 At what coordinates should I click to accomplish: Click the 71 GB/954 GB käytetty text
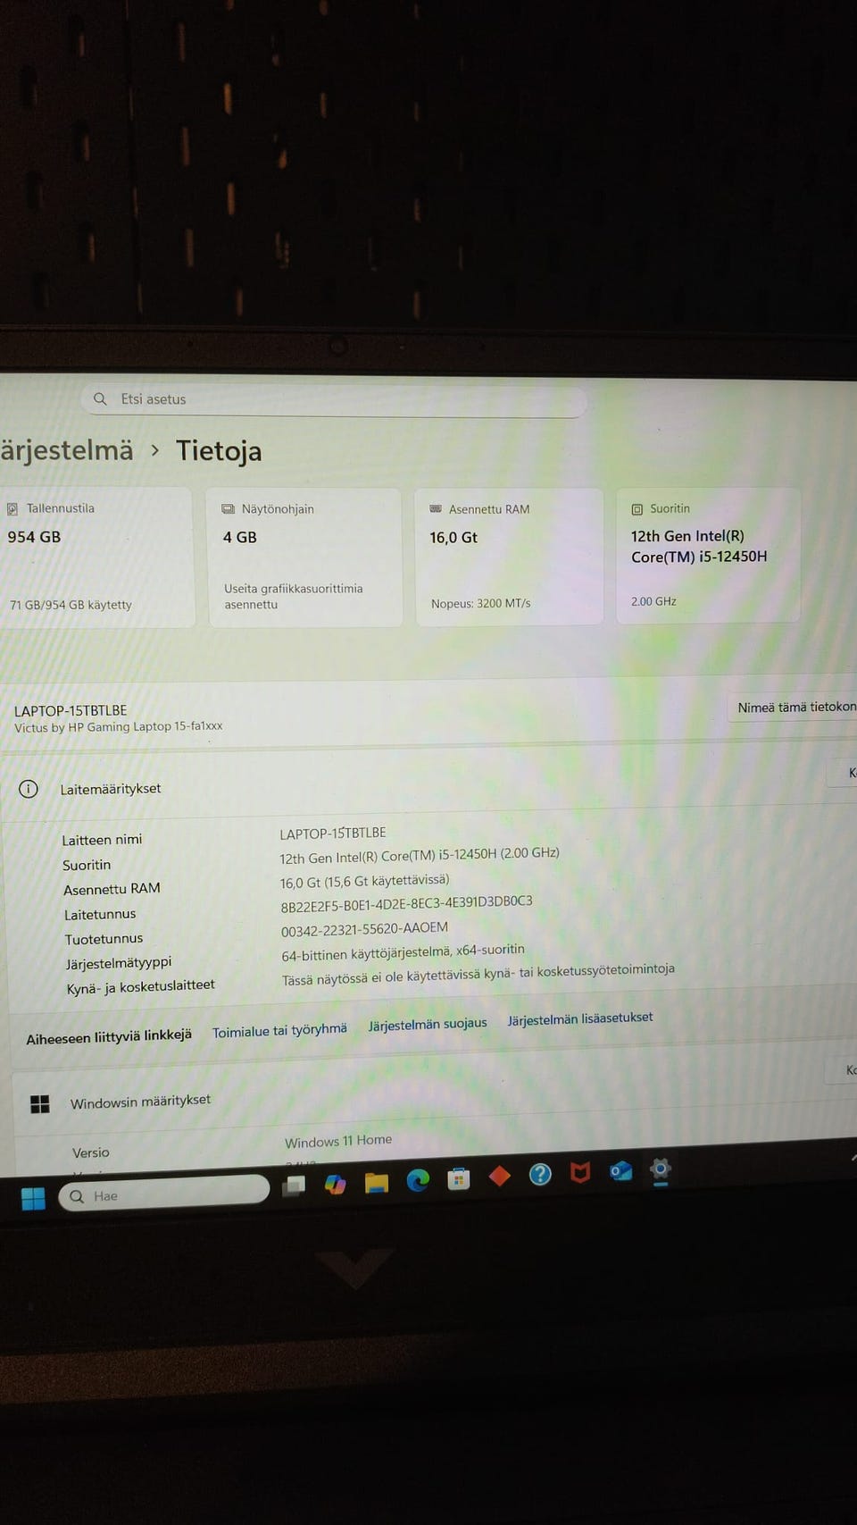71,605
